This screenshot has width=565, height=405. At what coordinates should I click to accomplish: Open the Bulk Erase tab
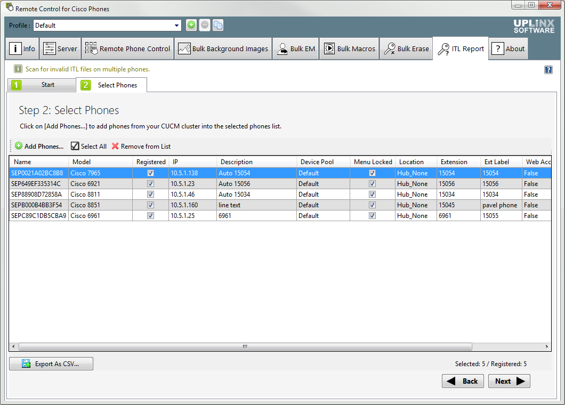pyautogui.click(x=406, y=48)
